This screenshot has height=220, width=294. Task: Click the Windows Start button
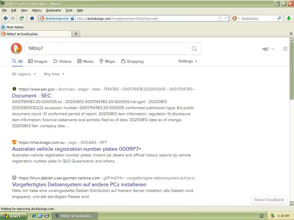[13, 216]
